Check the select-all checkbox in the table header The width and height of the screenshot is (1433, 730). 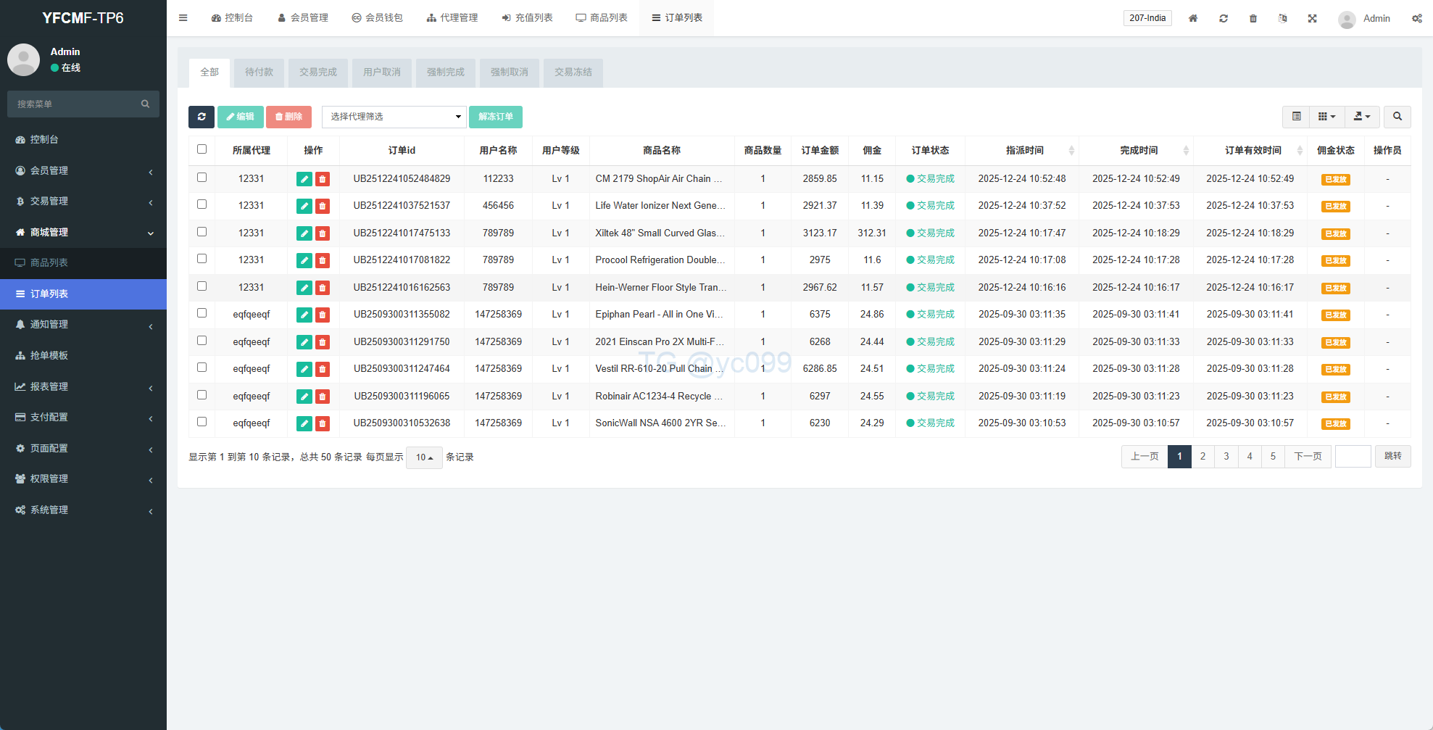click(202, 149)
